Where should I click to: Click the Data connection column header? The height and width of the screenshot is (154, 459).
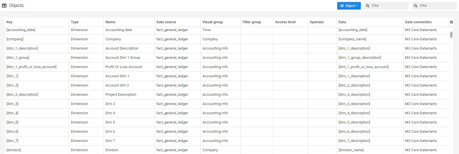(418, 22)
